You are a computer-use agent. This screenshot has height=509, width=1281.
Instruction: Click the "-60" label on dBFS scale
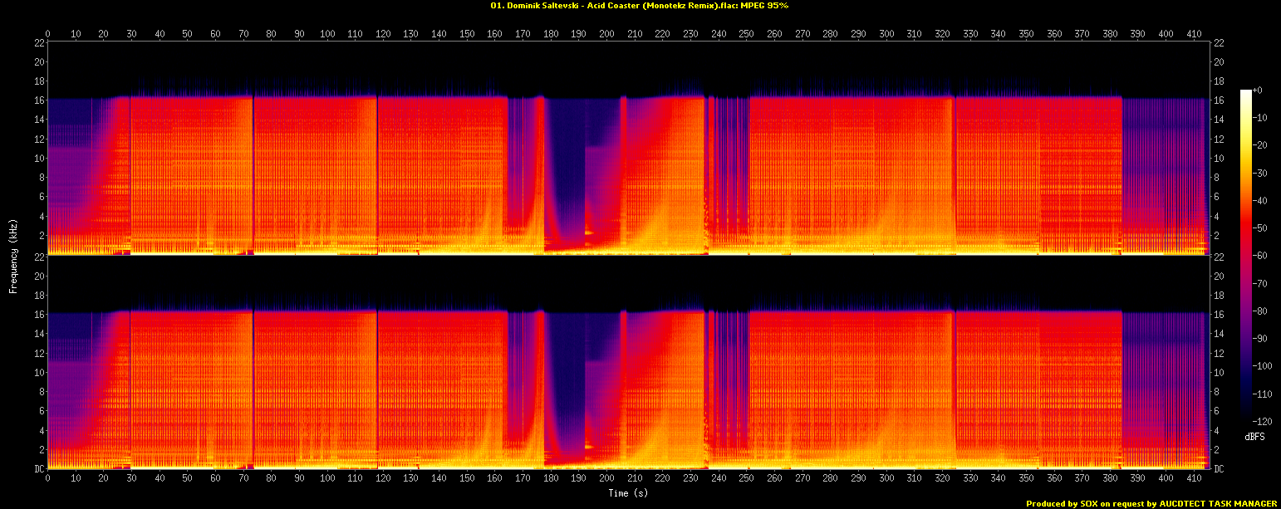click(x=1258, y=256)
